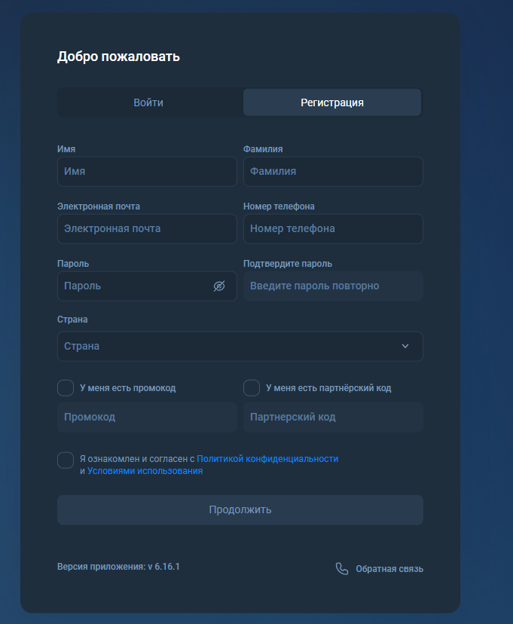This screenshot has height=624, width=513.
Task: Open the Политикой конфиденциальности link
Action: [267, 458]
